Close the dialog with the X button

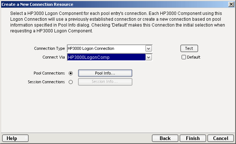click(x=231, y=4)
